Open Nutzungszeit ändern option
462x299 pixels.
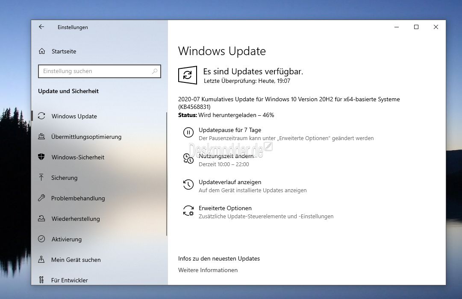[x=226, y=156]
